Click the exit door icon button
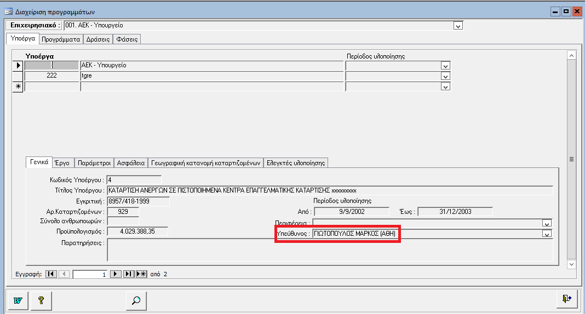Viewport: 585px width, 314px height. (x=566, y=298)
